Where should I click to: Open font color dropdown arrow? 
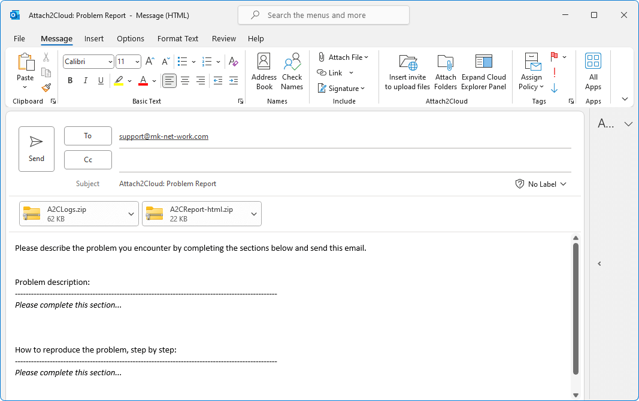click(x=154, y=81)
